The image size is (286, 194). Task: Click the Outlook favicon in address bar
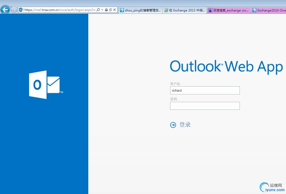point(21,10)
